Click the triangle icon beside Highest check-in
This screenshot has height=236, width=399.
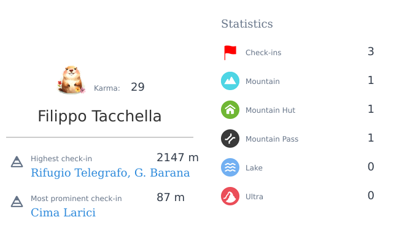[x=17, y=162]
